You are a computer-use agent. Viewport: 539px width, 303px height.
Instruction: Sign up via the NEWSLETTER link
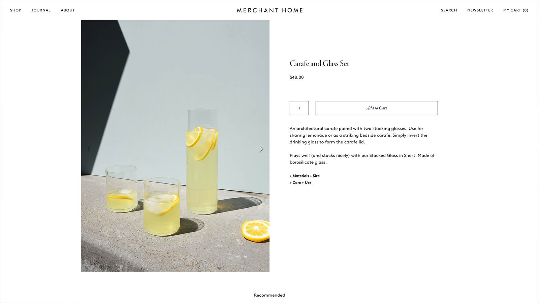pyautogui.click(x=480, y=10)
